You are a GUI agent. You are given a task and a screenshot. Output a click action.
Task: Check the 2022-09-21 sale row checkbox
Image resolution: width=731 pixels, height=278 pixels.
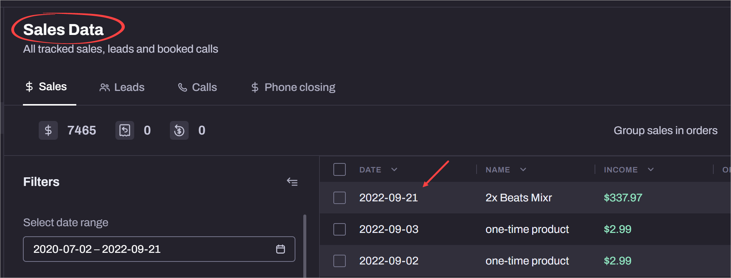339,198
